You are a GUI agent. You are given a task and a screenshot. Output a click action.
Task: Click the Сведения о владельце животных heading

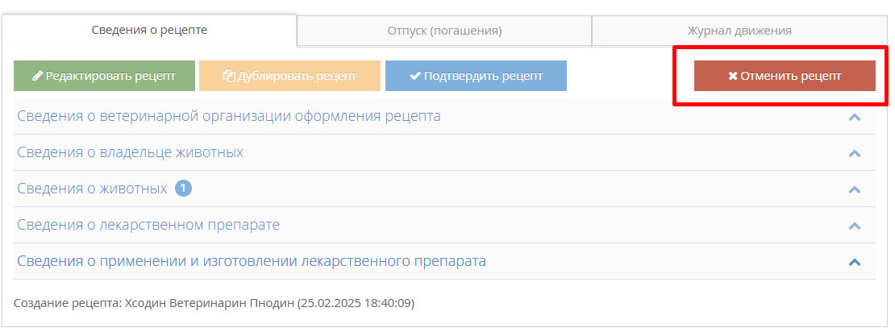[131, 152]
